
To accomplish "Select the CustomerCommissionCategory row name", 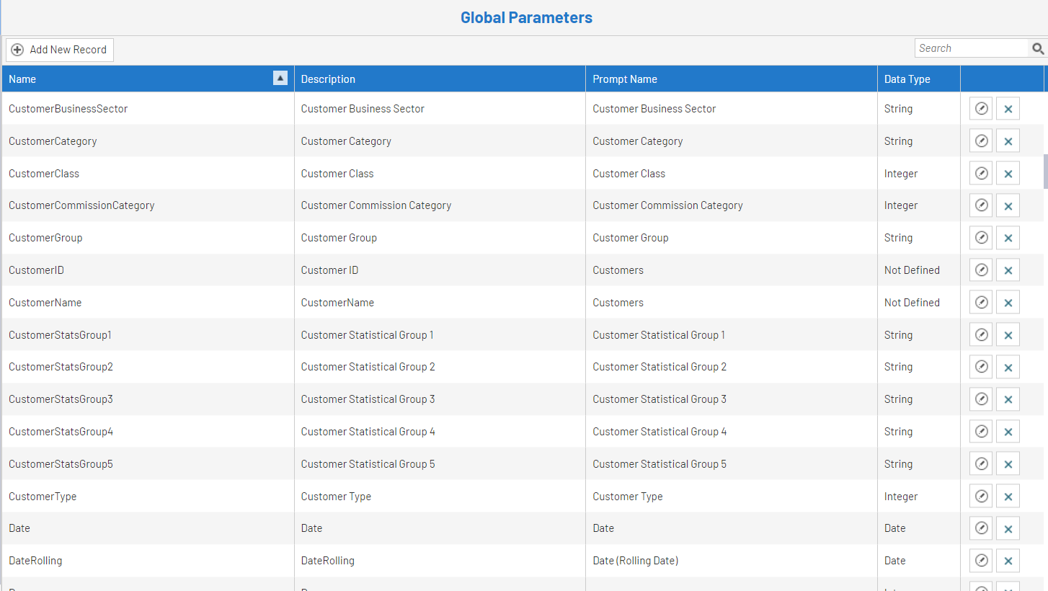I will tap(81, 205).
